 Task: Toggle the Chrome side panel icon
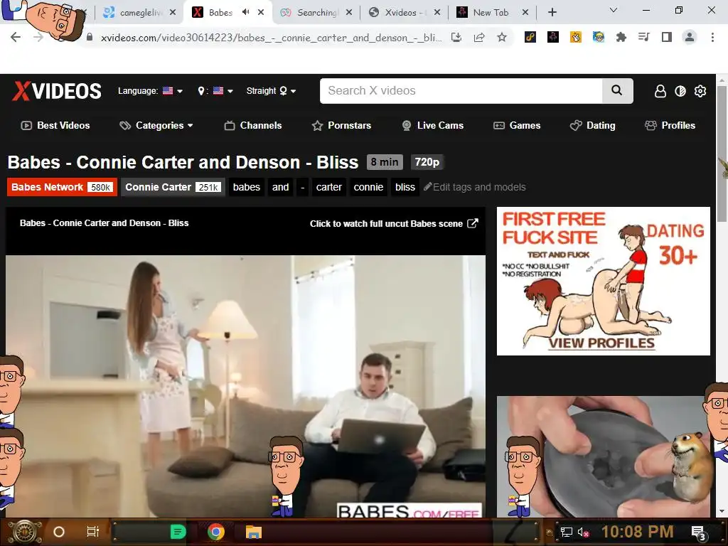tap(667, 37)
